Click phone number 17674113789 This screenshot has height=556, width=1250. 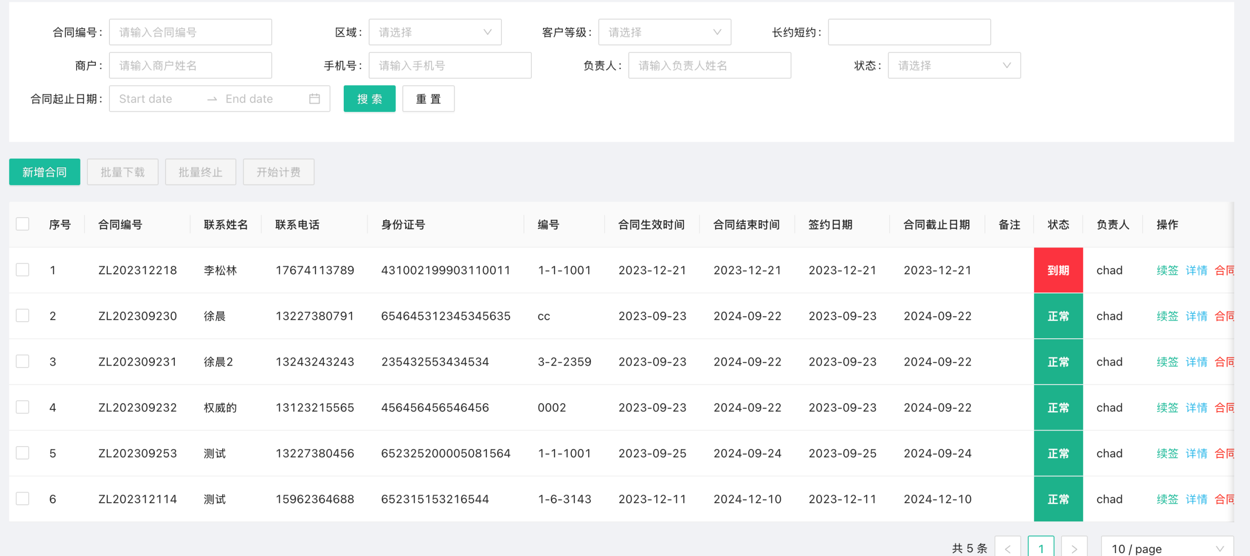click(x=315, y=270)
